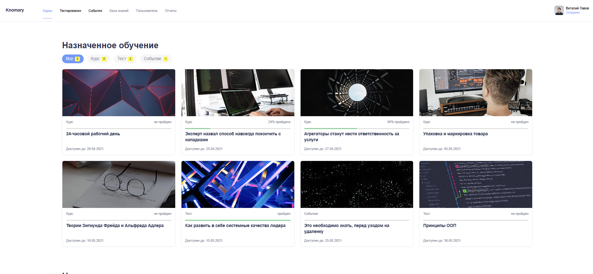Click Эксперт назвал способ навсегда title

(233, 137)
